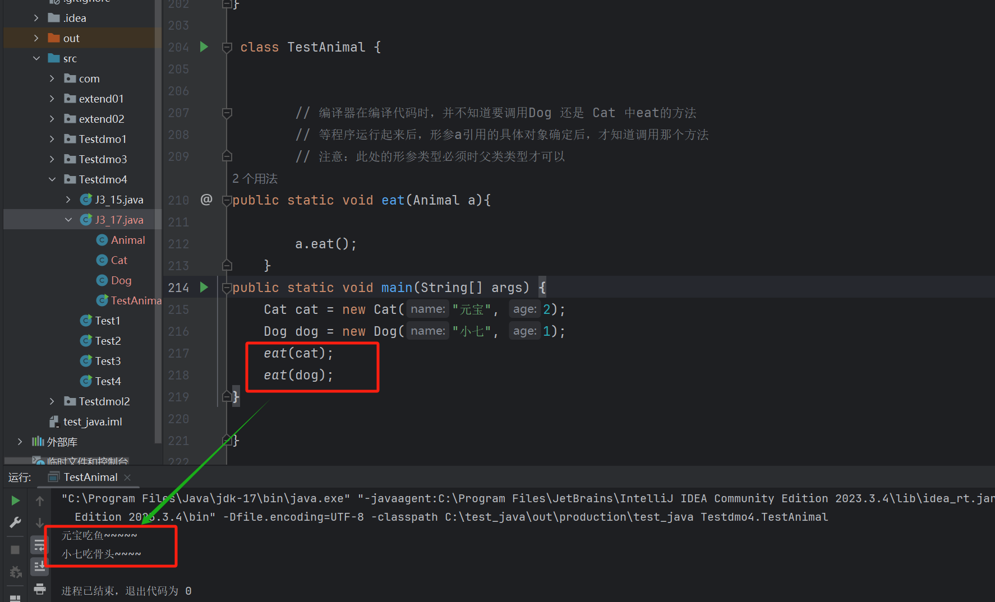Image resolution: width=995 pixels, height=602 pixels.
Task: Open the Animal class in the tree
Action: (x=128, y=240)
